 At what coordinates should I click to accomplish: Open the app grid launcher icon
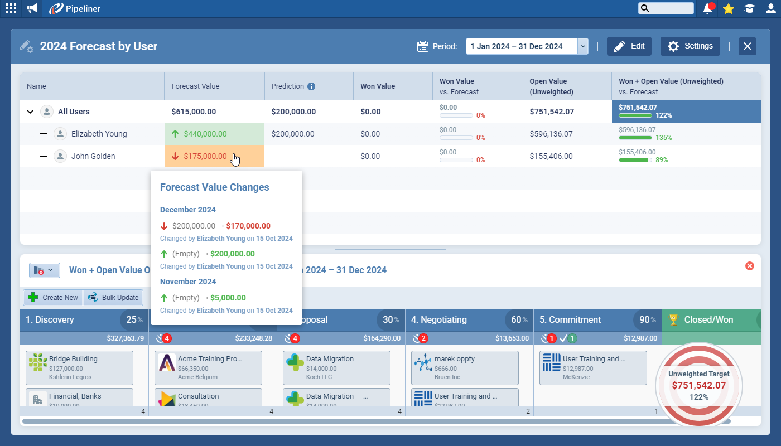pos(11,8)
